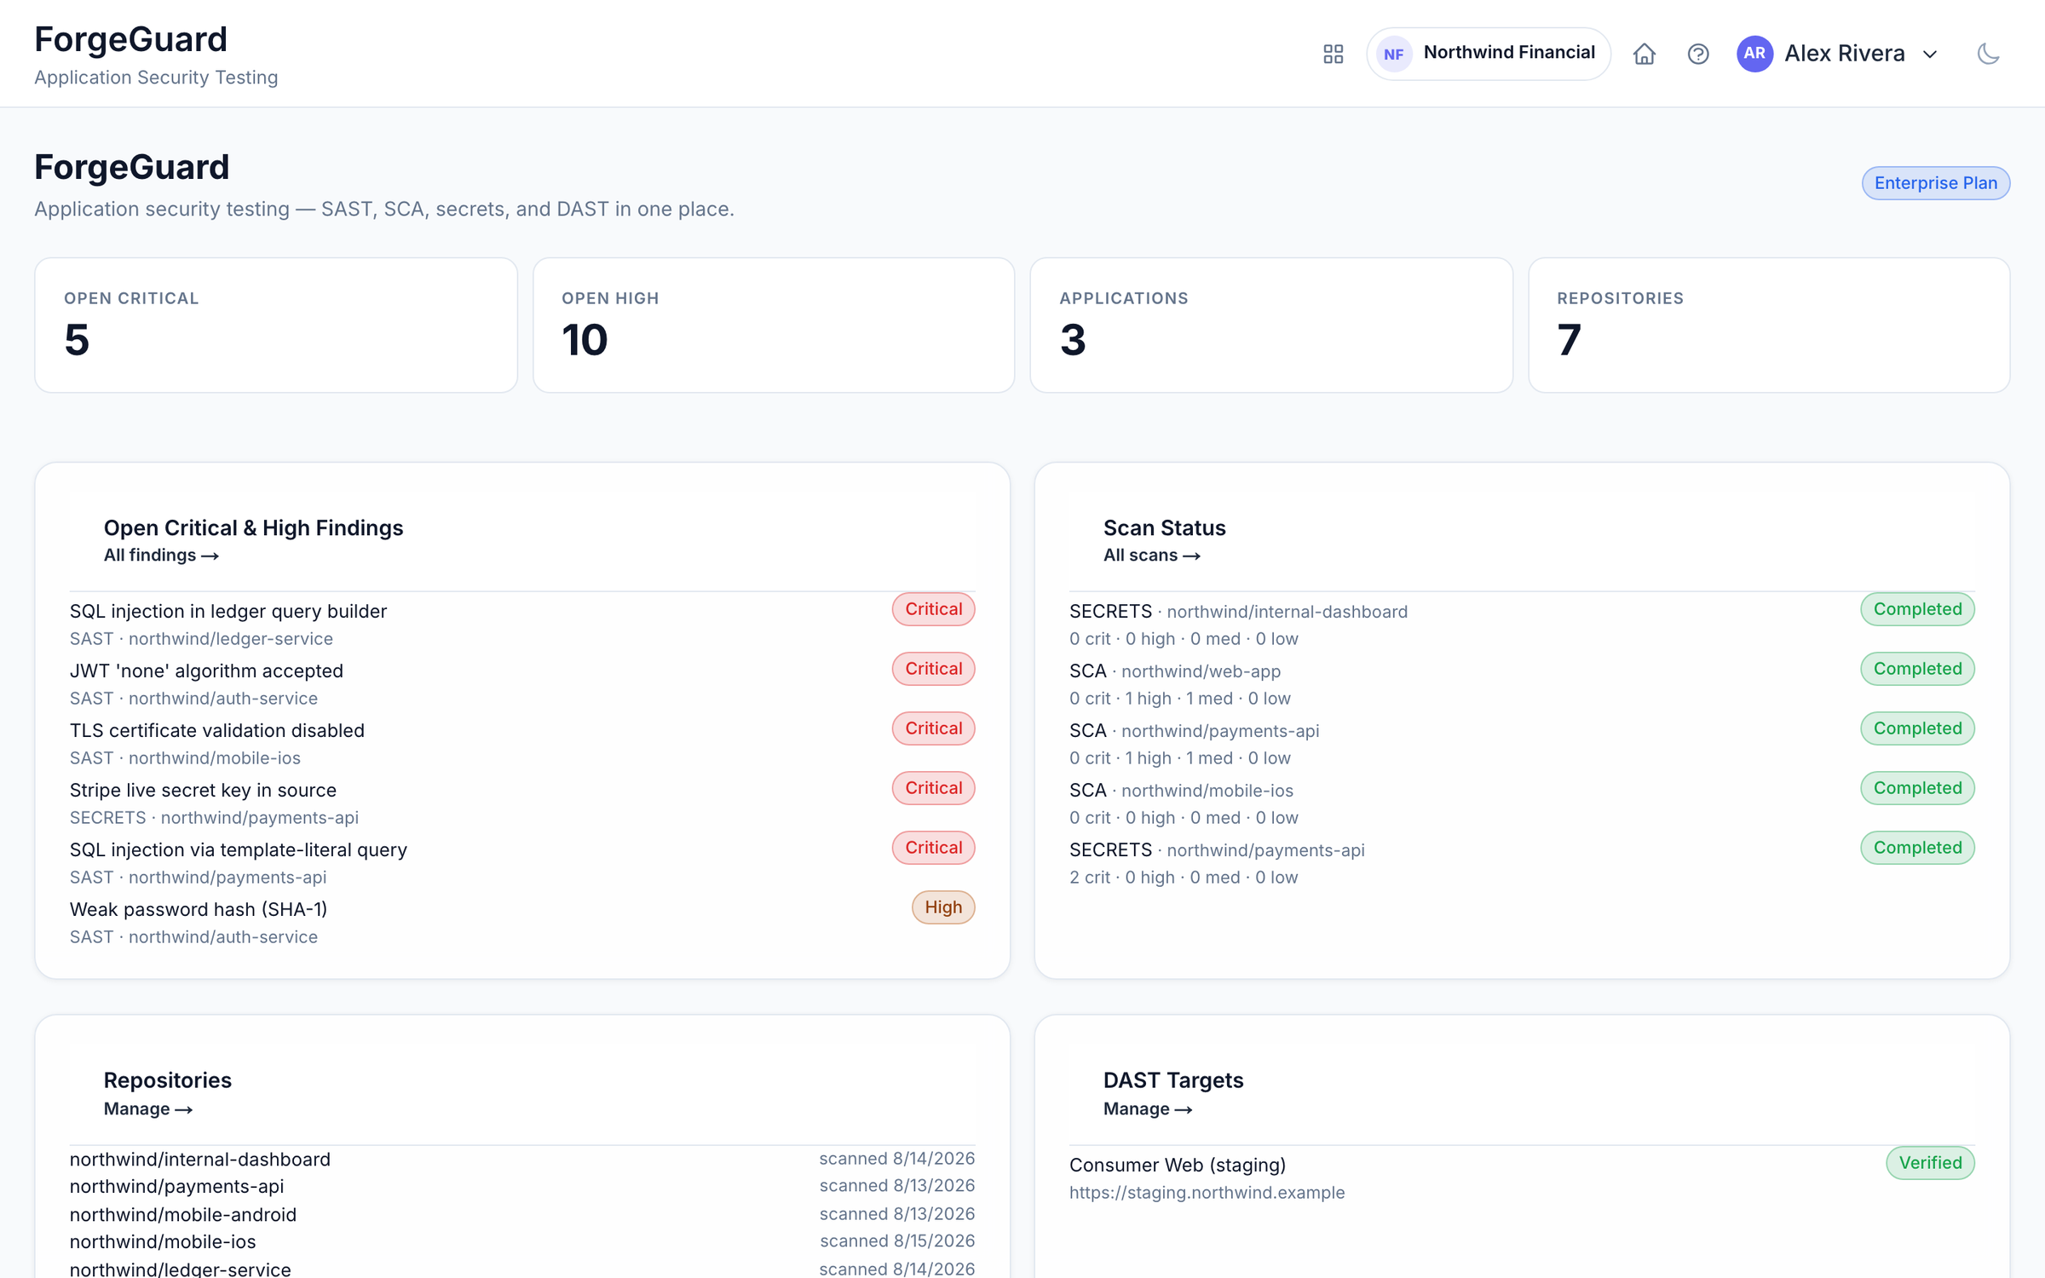Click High badge on Weak password hash

[943, 907]
